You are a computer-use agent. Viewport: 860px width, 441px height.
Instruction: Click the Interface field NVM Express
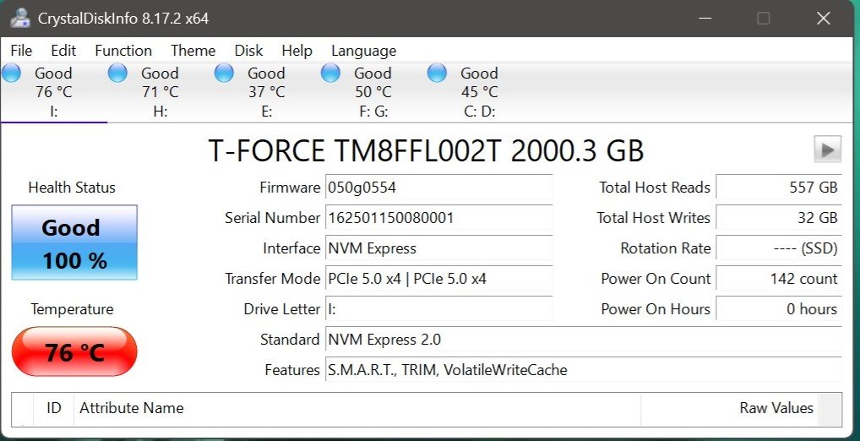coord(438,248)
